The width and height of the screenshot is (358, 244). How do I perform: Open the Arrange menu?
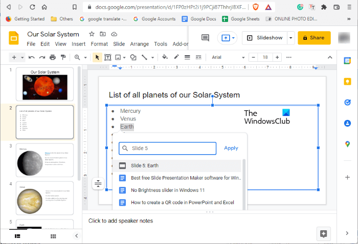click(139, 44)
